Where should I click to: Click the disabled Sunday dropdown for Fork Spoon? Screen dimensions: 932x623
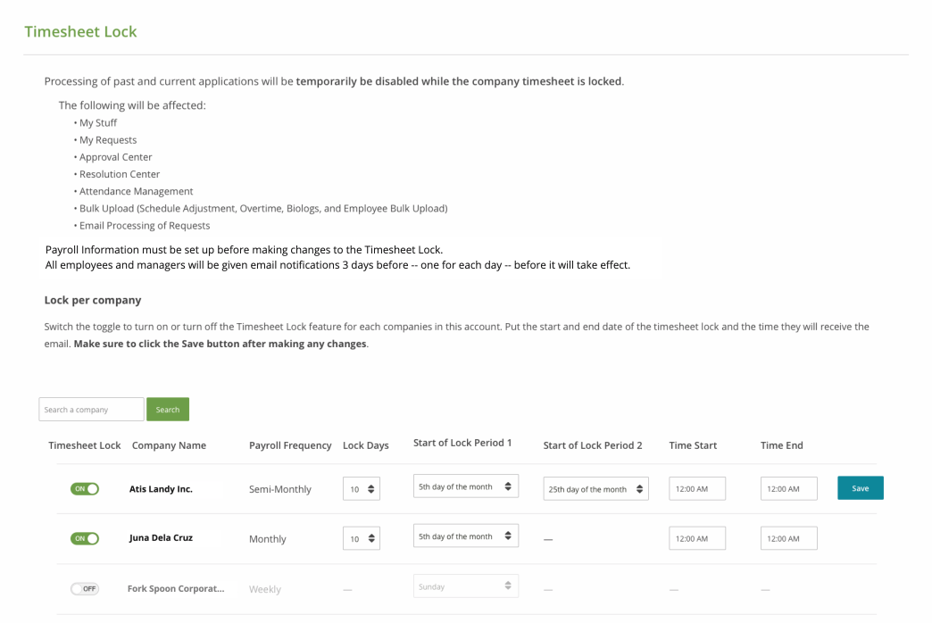coord(466,586)
